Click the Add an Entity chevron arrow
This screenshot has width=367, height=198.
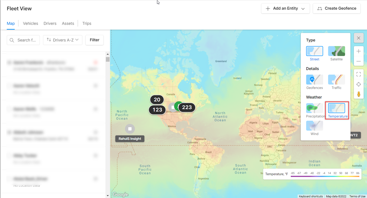pos(303,9)
